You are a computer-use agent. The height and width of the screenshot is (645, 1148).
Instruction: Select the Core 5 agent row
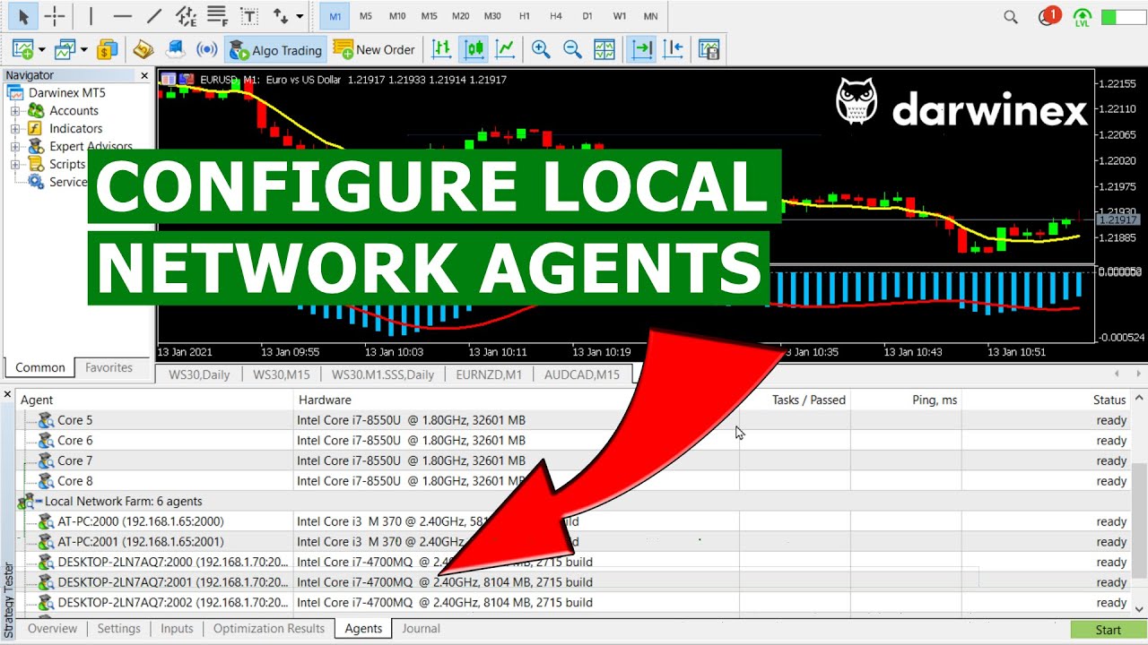click(574, 420)
